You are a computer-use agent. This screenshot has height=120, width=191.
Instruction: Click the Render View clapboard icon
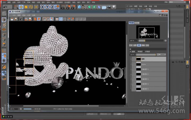point(63,7)
